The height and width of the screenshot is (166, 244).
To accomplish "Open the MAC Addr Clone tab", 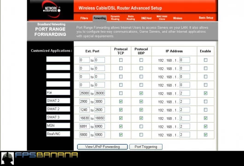I will 162,18.
